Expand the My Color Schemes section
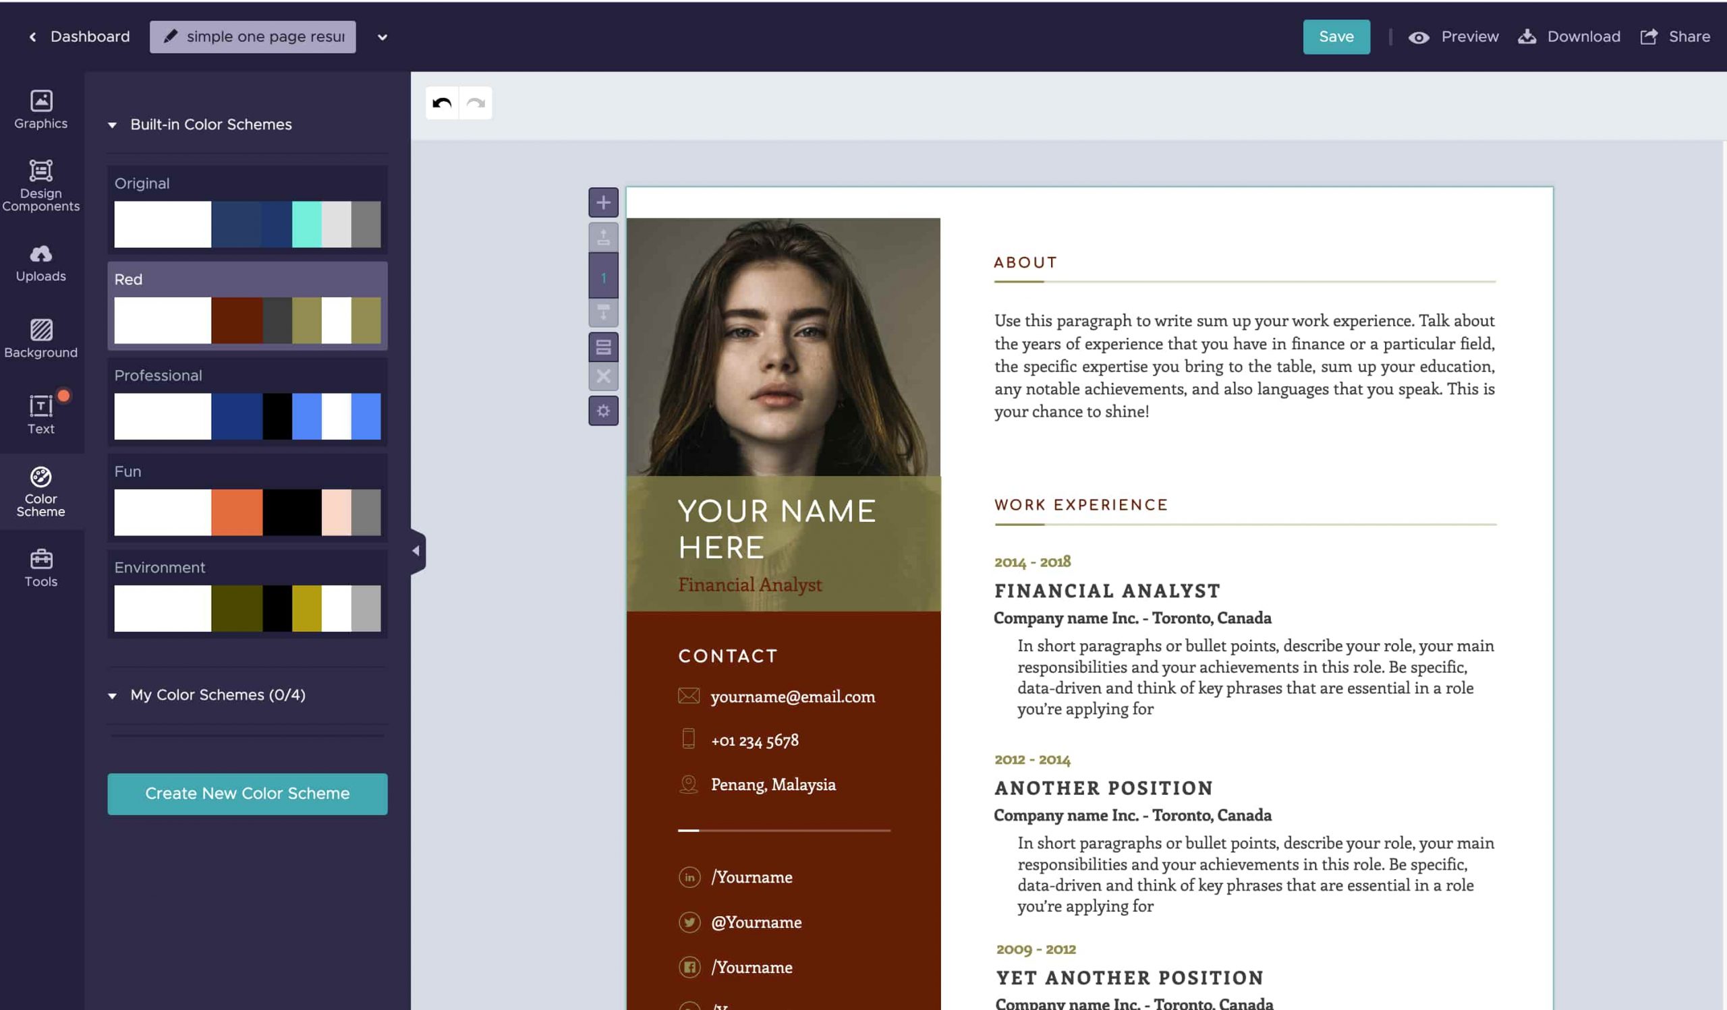Screen dimensions: 1727x1010 point(113,695)
